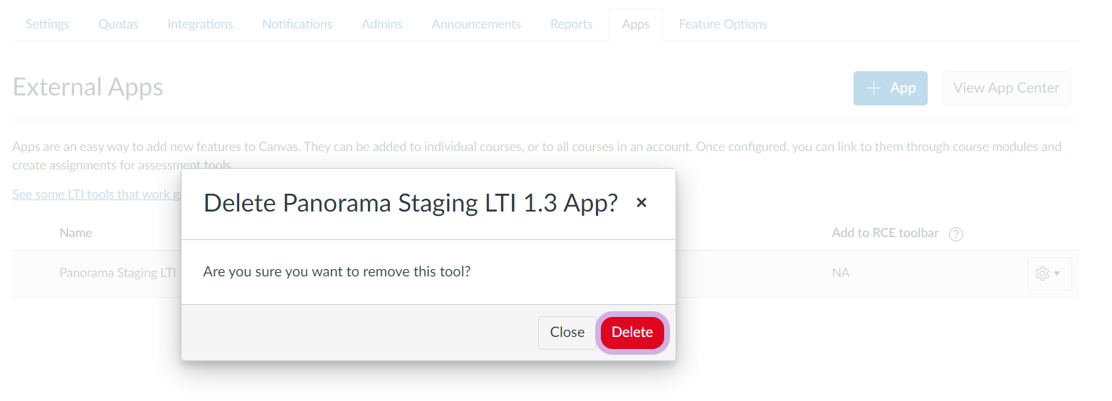Open the Integrations tab
Image resolution: width=1112 pixels, height=401 pixels.
click(x=200, y=24)
